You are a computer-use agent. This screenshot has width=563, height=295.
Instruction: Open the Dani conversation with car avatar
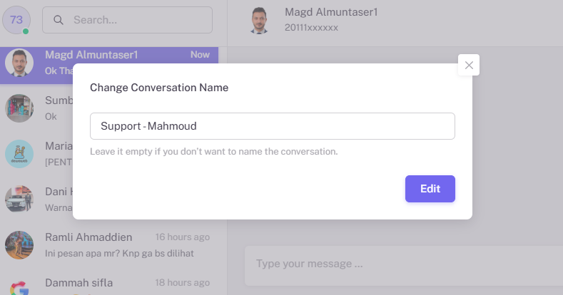19,200
